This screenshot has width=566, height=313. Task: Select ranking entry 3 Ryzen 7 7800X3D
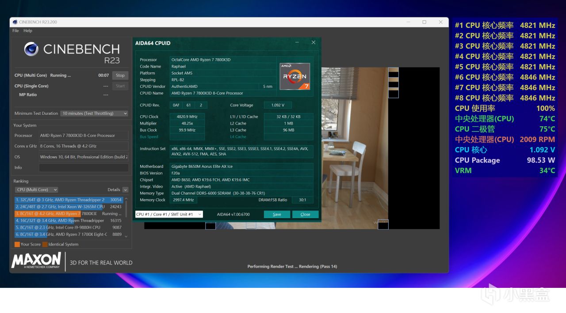[x=69, y=214]
